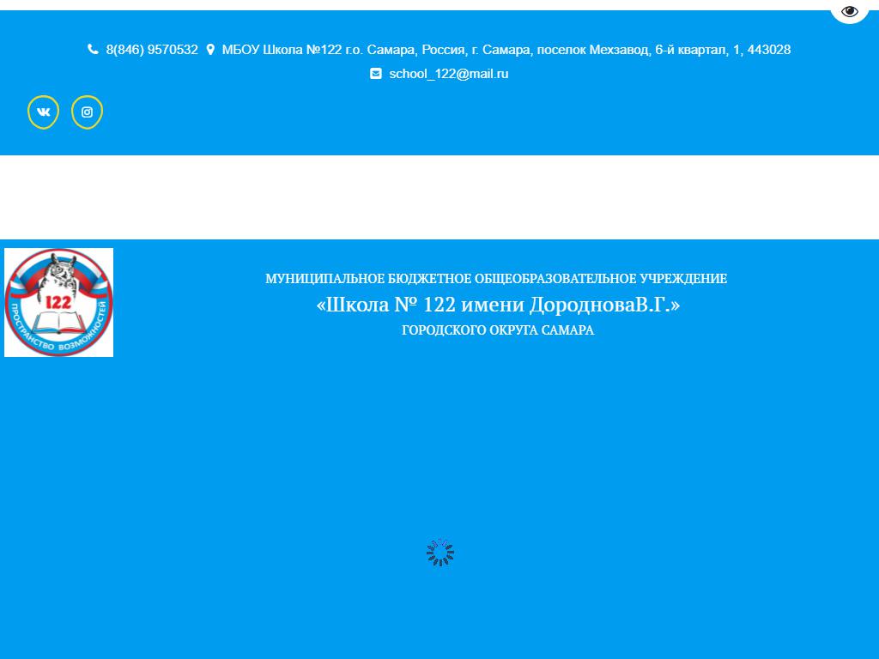Screen dimensions: 879x659
Task: Open email link school_122@mail.ru
Action: pyautogui.click(x=448, y=74)
